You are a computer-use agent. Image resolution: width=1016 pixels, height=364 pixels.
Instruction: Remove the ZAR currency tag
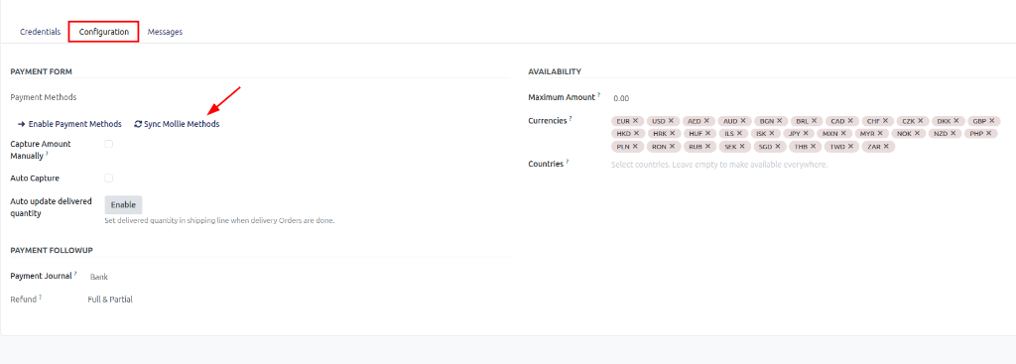point(886,147)
